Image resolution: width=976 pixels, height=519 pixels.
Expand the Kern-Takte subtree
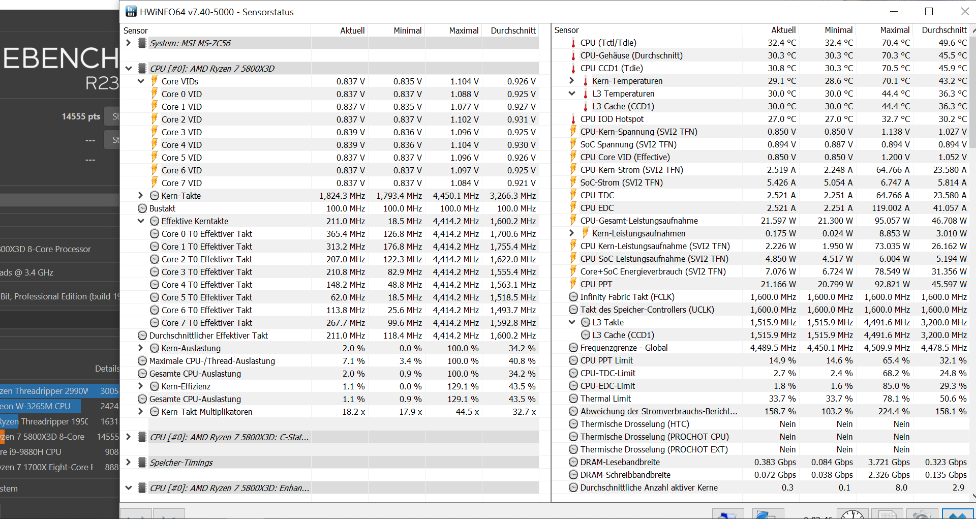pos(141,196)
